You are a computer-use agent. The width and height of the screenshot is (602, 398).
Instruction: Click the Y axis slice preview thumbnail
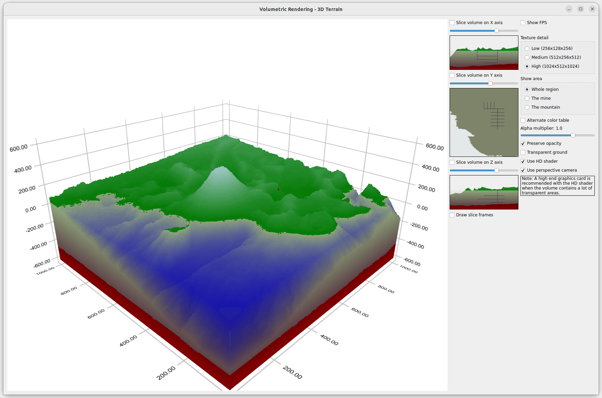pyautogui.click(x=484, y=122)
